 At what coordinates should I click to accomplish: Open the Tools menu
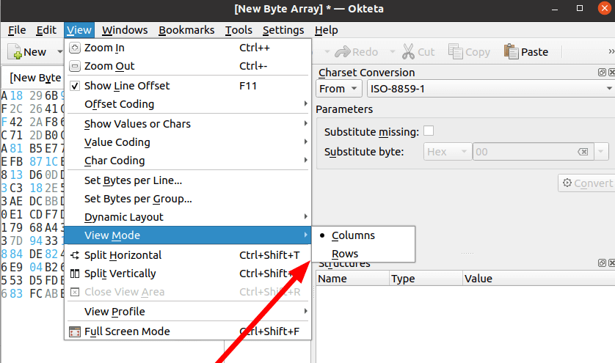pos(239,30)
